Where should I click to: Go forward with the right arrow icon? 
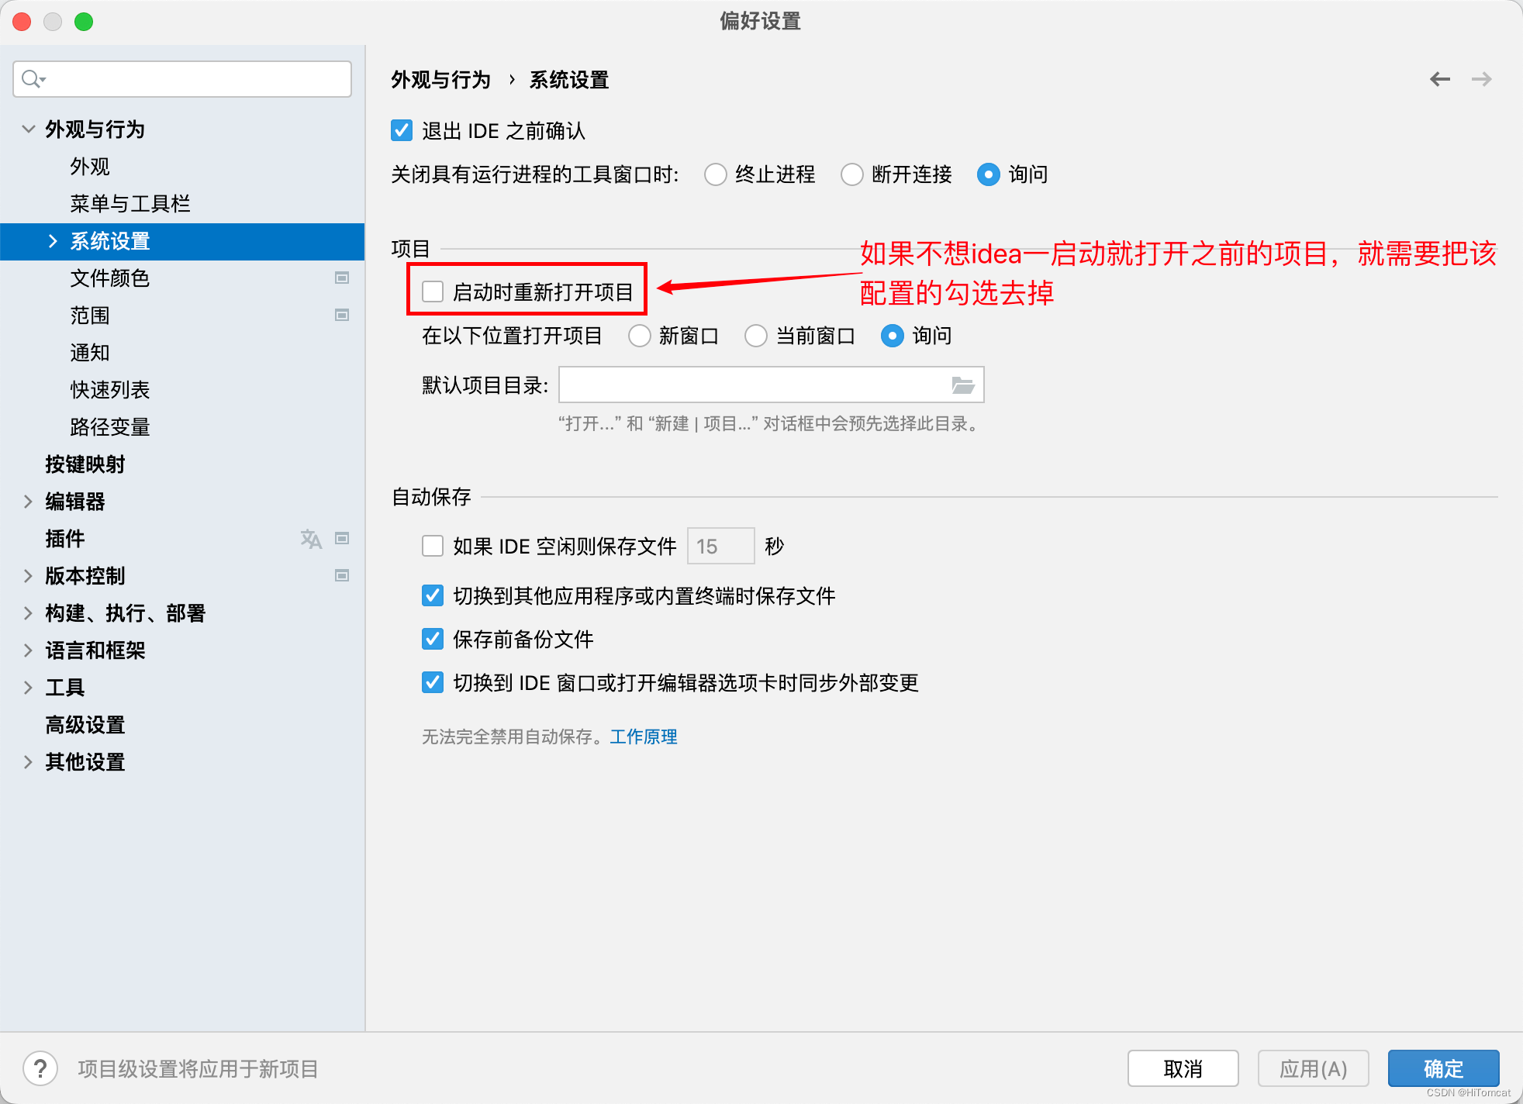click(1482, 79)
